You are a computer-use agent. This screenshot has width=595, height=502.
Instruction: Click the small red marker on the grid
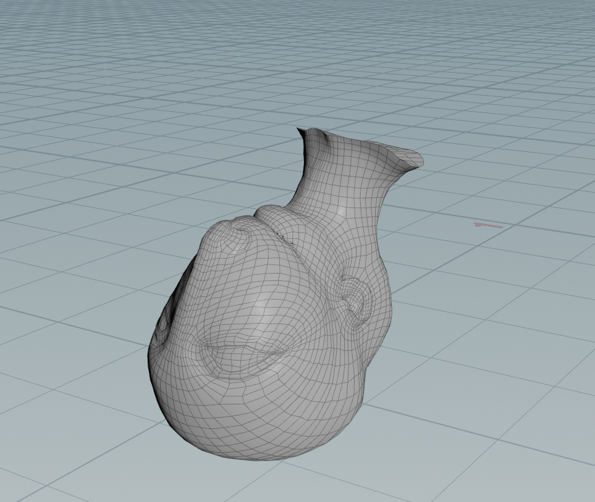click(x=488, y=225)
